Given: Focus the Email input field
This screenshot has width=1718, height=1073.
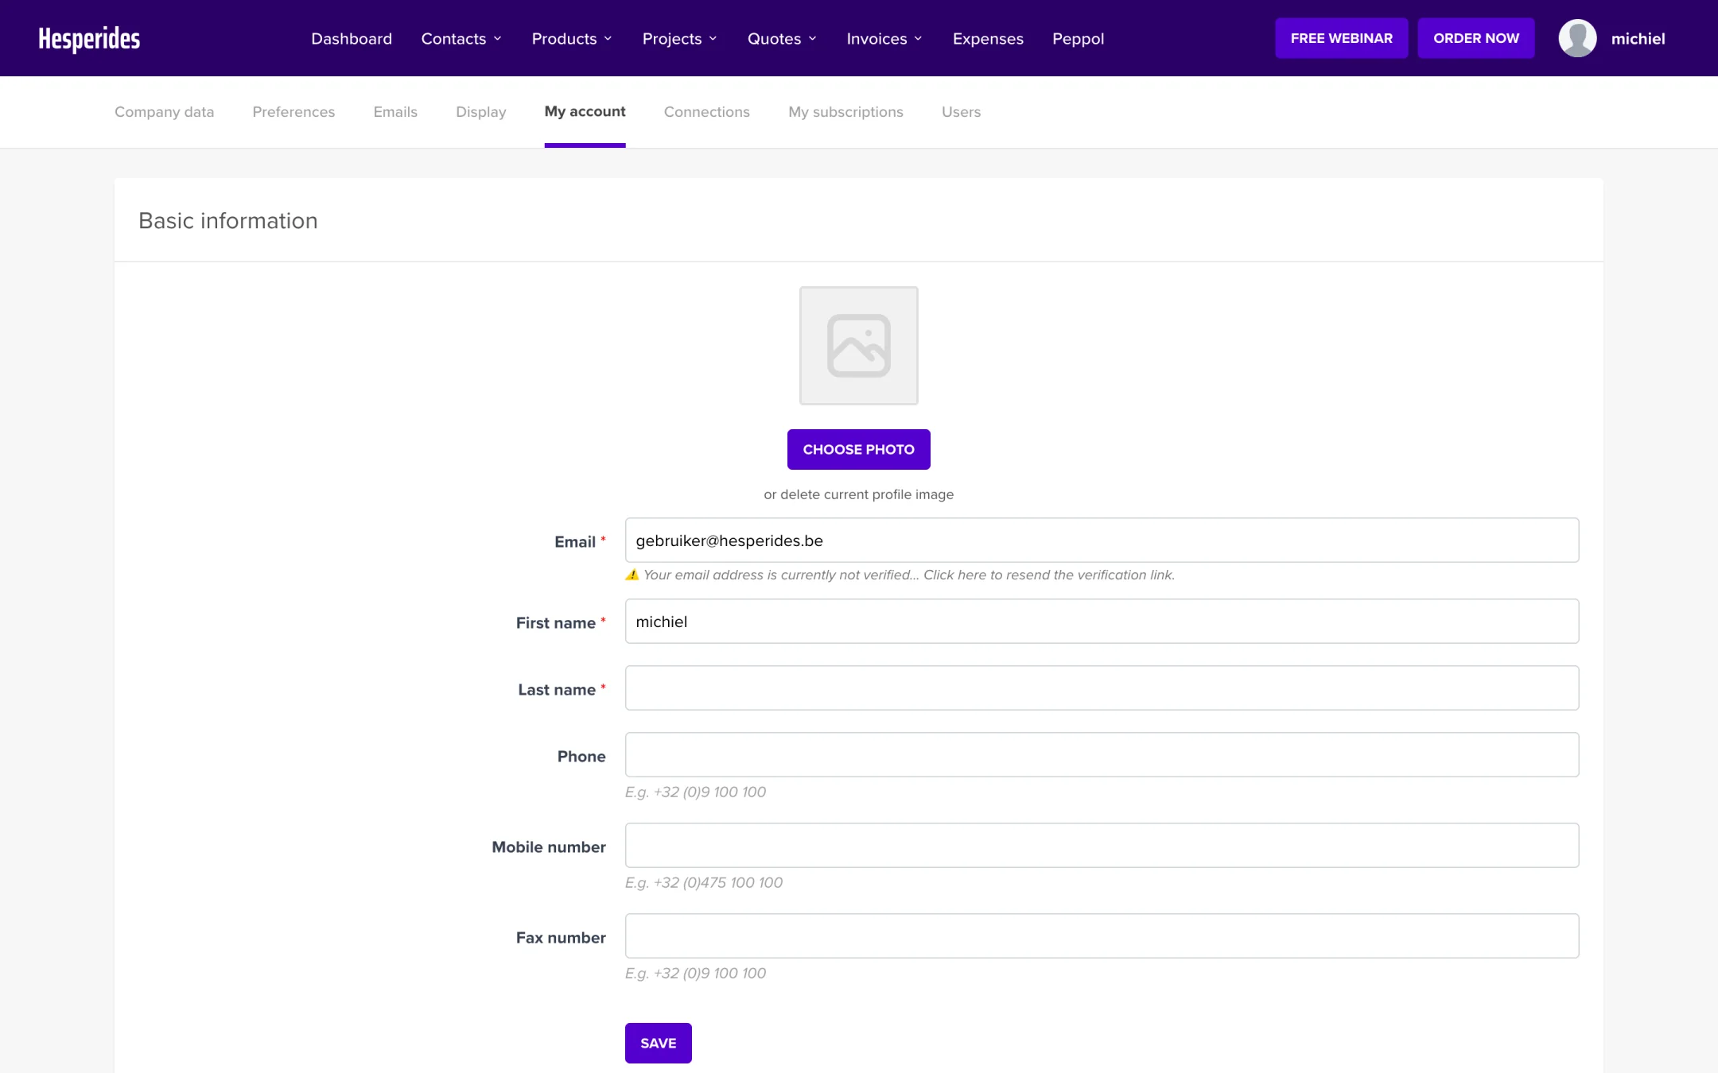Looking at the screenshot, I should pos(1102,540).
